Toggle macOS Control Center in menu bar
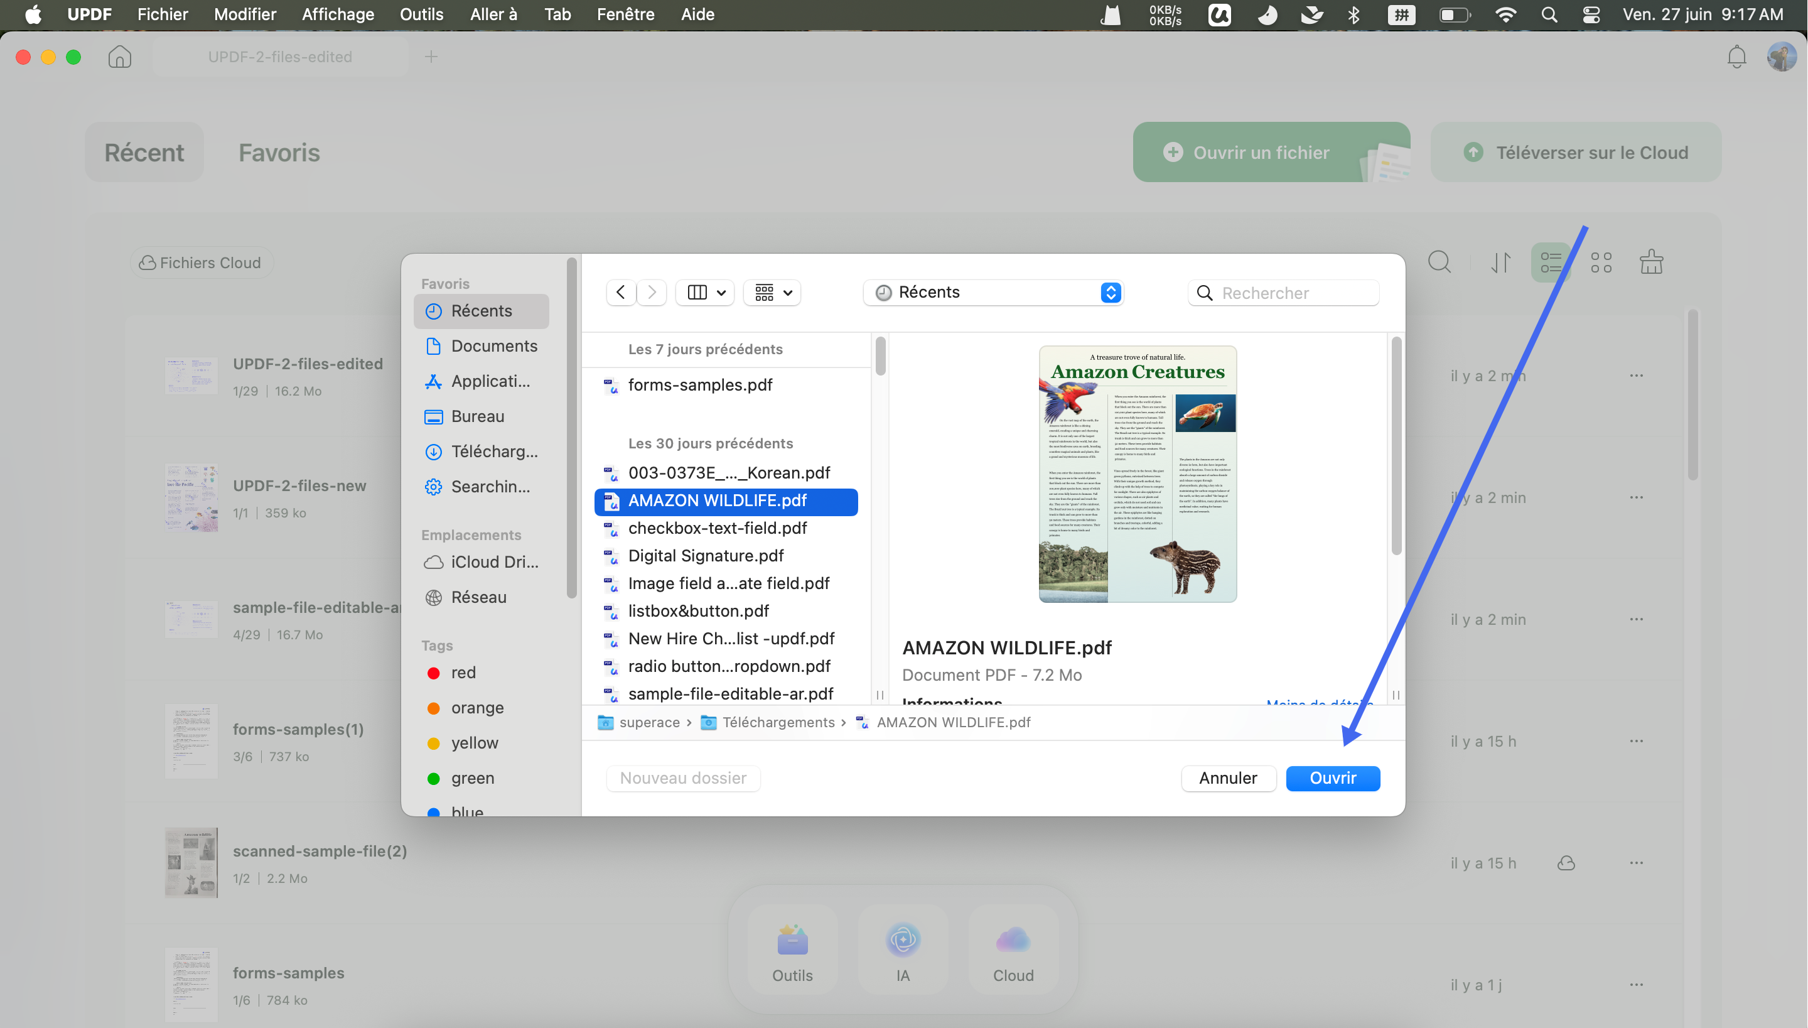 1590,14
